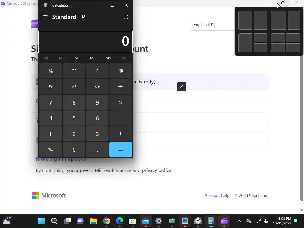Open the notifications bell in system tray
The image size is (304, 228).
point(296,221)
